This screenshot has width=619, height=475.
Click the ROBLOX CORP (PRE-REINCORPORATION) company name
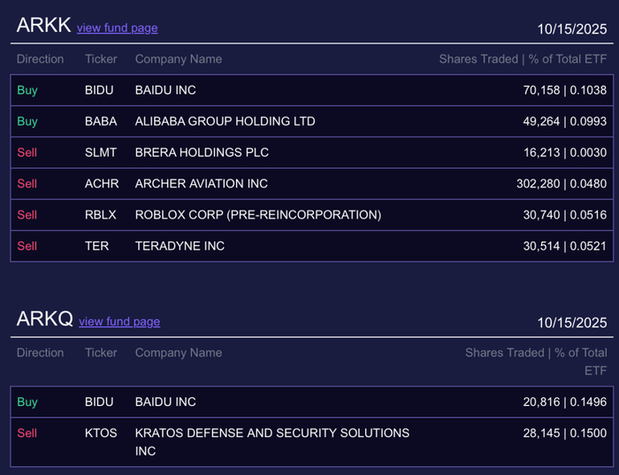(x=257, y=215)
